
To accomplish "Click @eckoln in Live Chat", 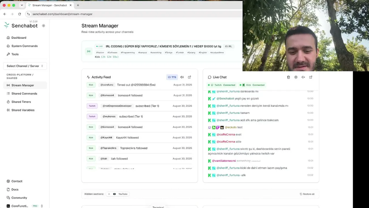I will click(x=231, y=127).
